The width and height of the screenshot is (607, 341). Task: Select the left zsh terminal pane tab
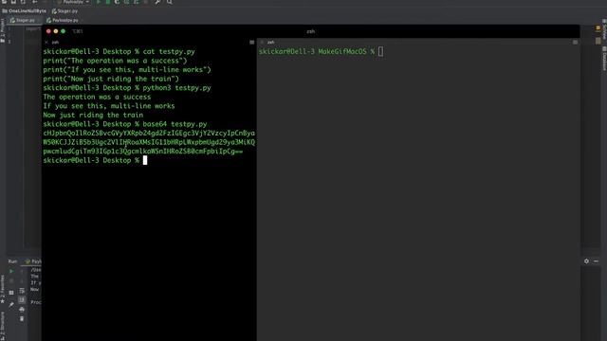(55, 42)
